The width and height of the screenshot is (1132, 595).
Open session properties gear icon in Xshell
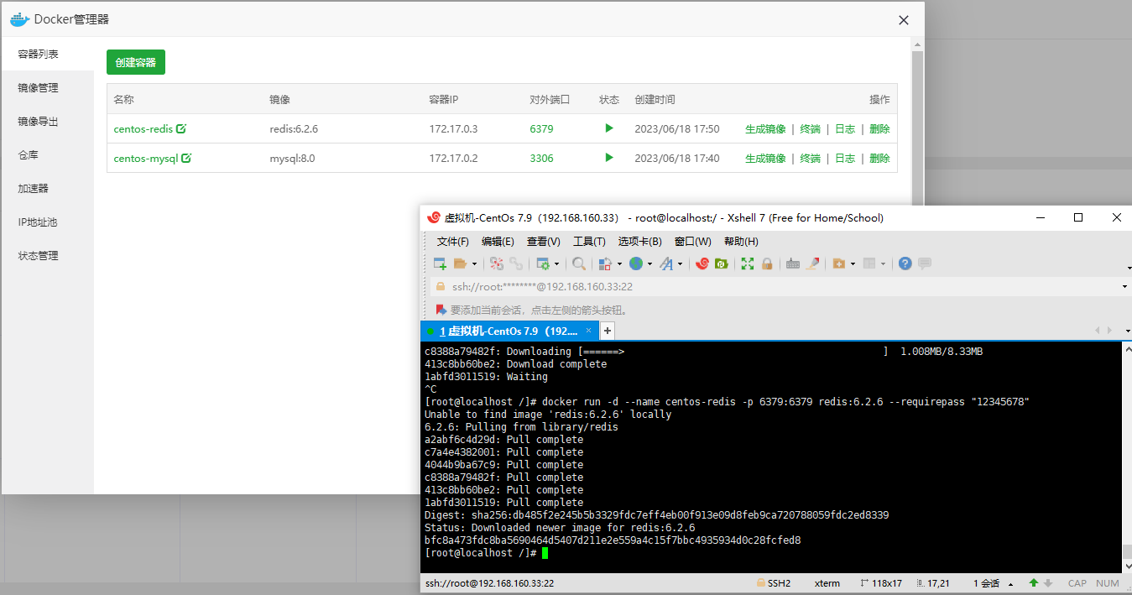click(x=543, y=264)
